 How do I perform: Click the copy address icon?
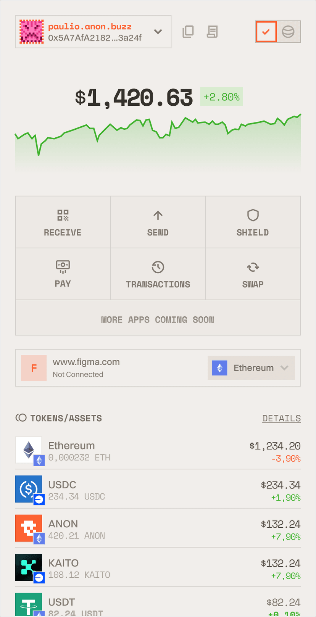(188, 32)
